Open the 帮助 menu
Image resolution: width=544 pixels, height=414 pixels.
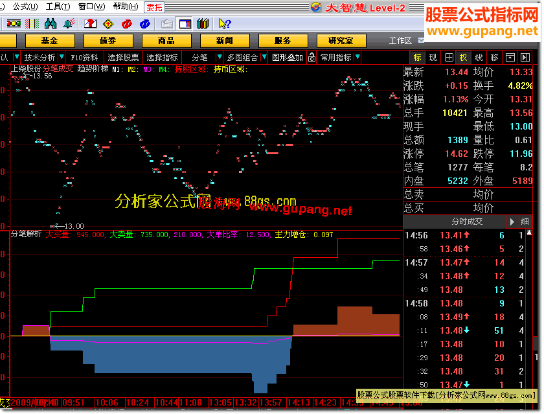pyautogui.click(x=126, y=6)
